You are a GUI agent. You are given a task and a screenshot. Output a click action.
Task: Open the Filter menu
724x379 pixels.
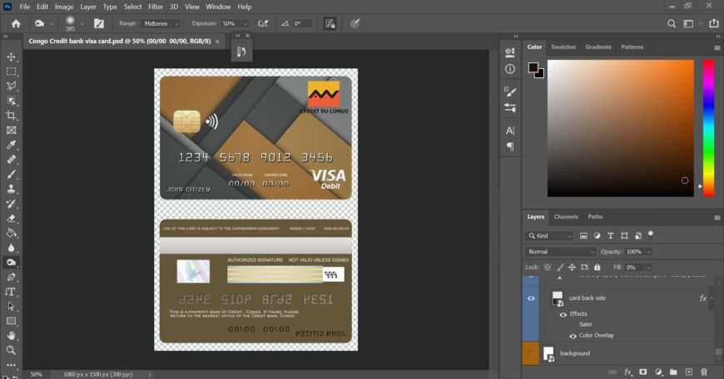click(x=156, y=7)
